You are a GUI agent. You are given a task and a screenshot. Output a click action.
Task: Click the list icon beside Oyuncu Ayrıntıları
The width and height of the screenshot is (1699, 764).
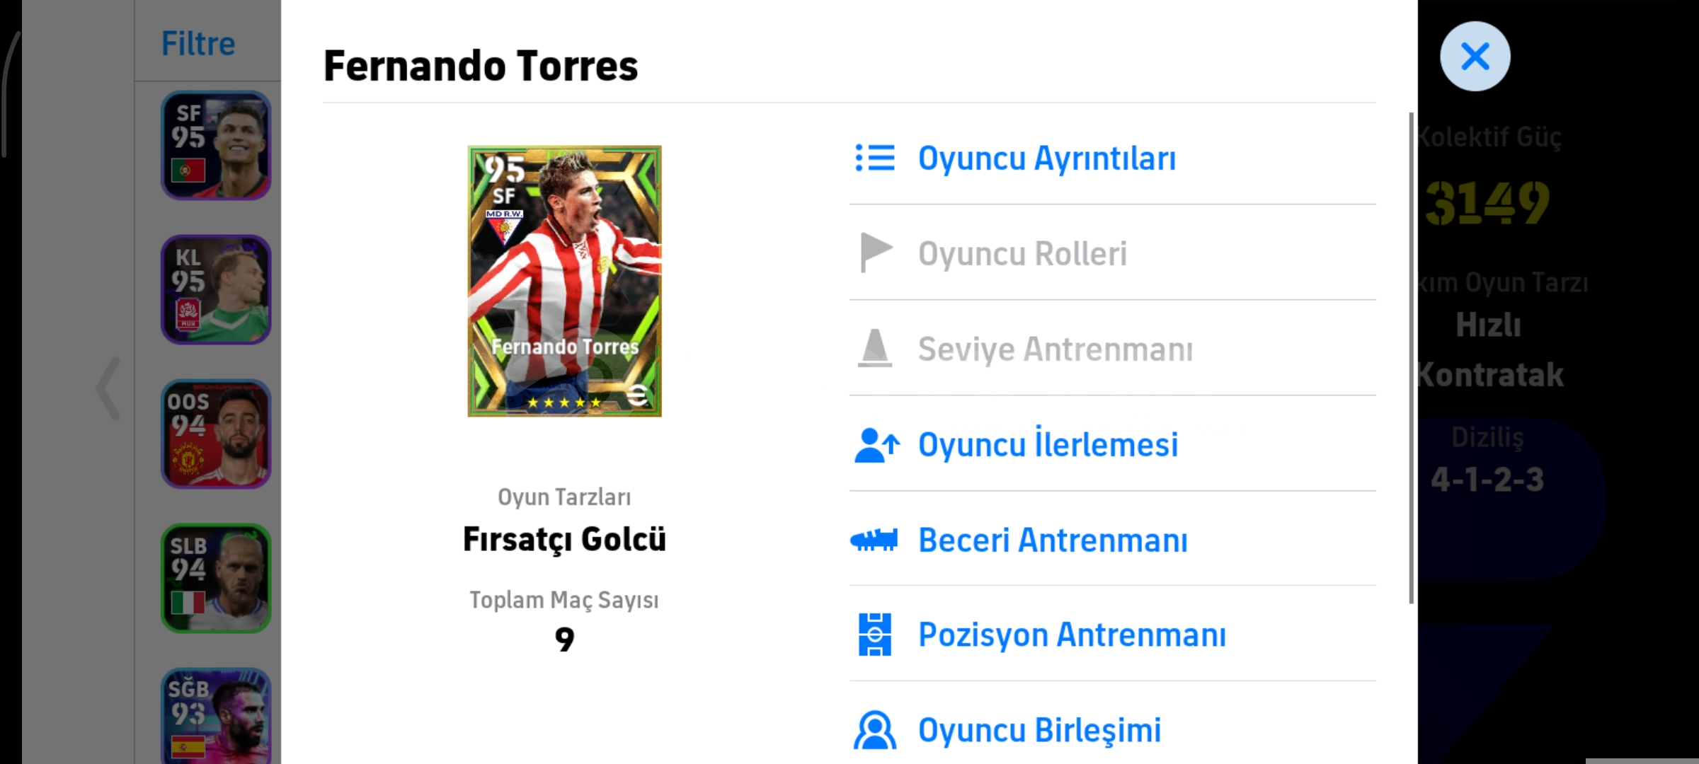click(x=875, y=158)
